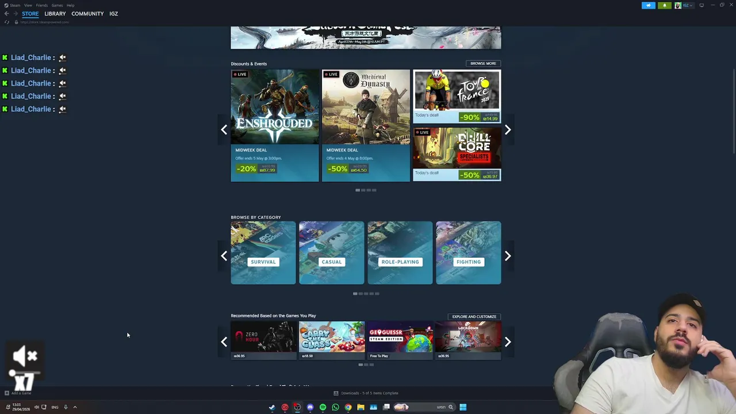
Task: Click the Medieval Dynasty -50% discount price
Action: click(x=347, y=168)
